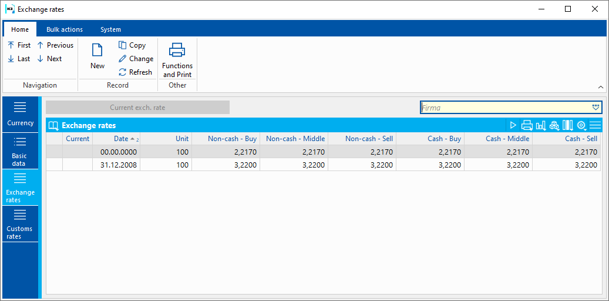This screenshot has height=301, width=609.
Task: Move to the Previous record
Action: (55, 45)
